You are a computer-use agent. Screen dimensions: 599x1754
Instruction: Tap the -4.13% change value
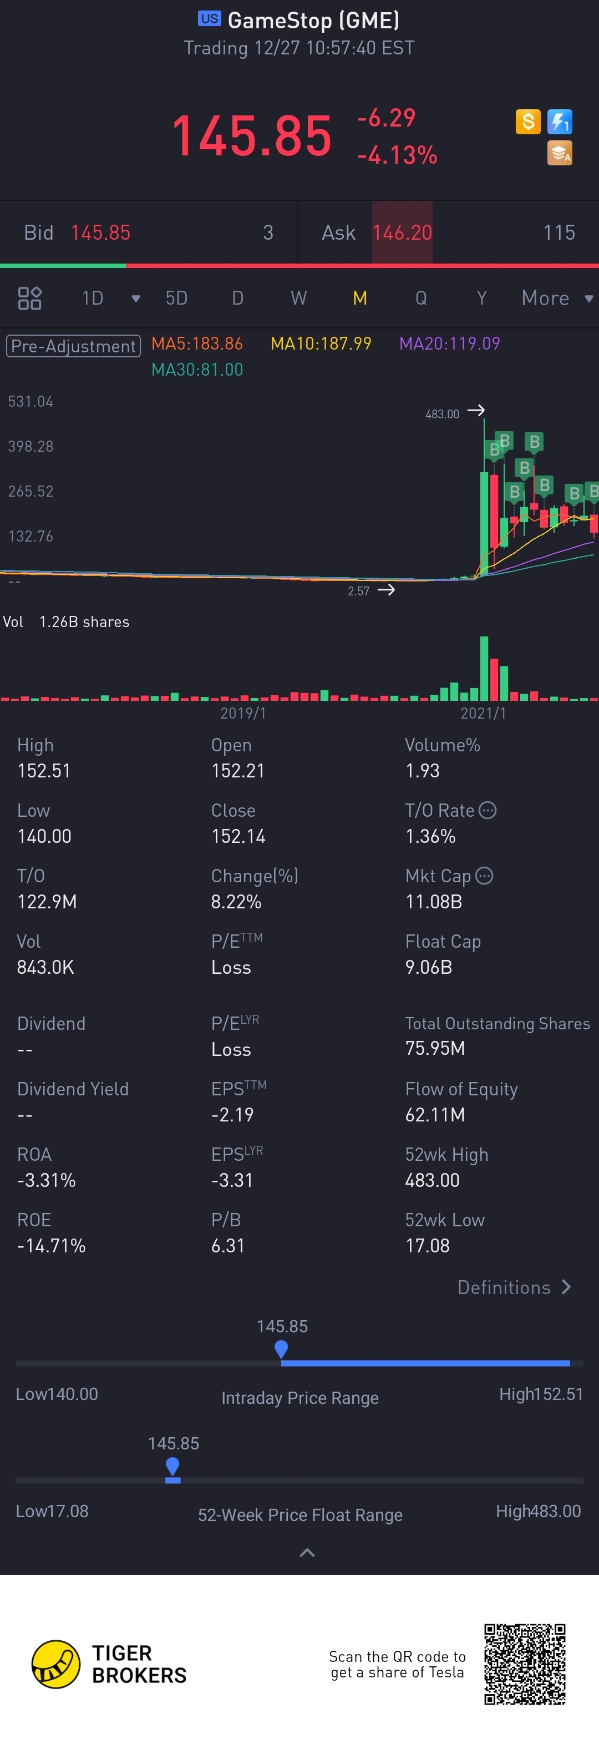398,155
